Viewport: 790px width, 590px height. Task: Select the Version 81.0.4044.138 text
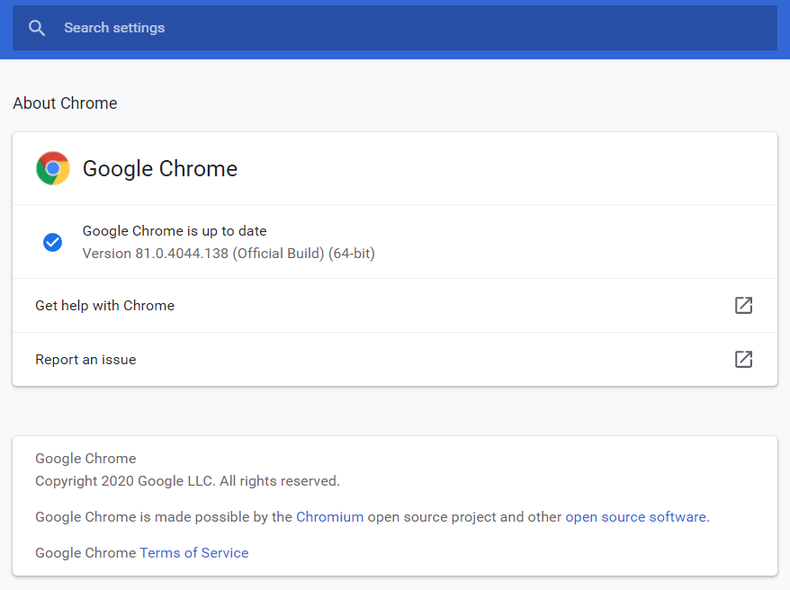pos(229,254)
